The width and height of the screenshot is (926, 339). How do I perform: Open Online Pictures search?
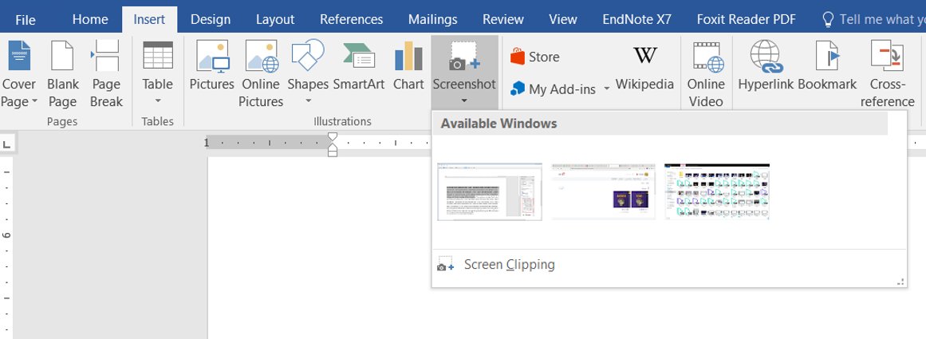[261, 74]
